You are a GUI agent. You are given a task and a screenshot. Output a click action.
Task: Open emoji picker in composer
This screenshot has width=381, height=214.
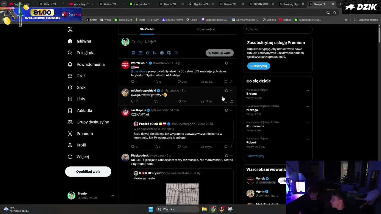(x=162, y=53)
